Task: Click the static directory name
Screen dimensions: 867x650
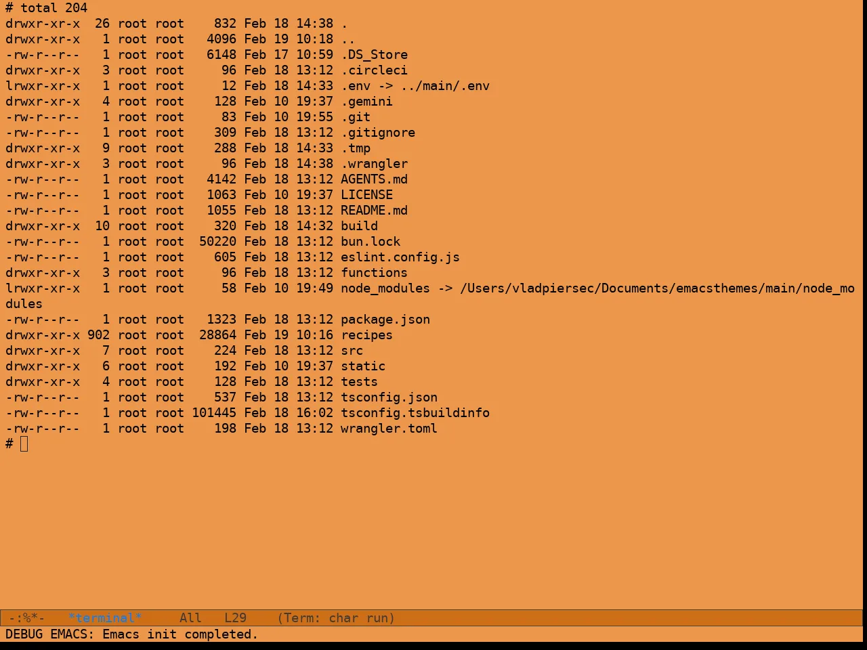Action: pos(363,366)
